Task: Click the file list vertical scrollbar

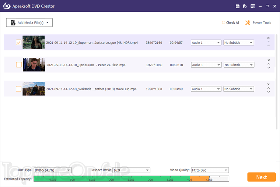Action: point(277,82)
